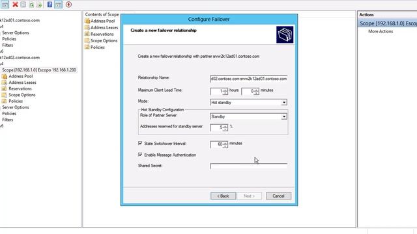The image size is (417, 234).
Task: Click the failover wizard folders icon
Action: click(x=285, y=34)
